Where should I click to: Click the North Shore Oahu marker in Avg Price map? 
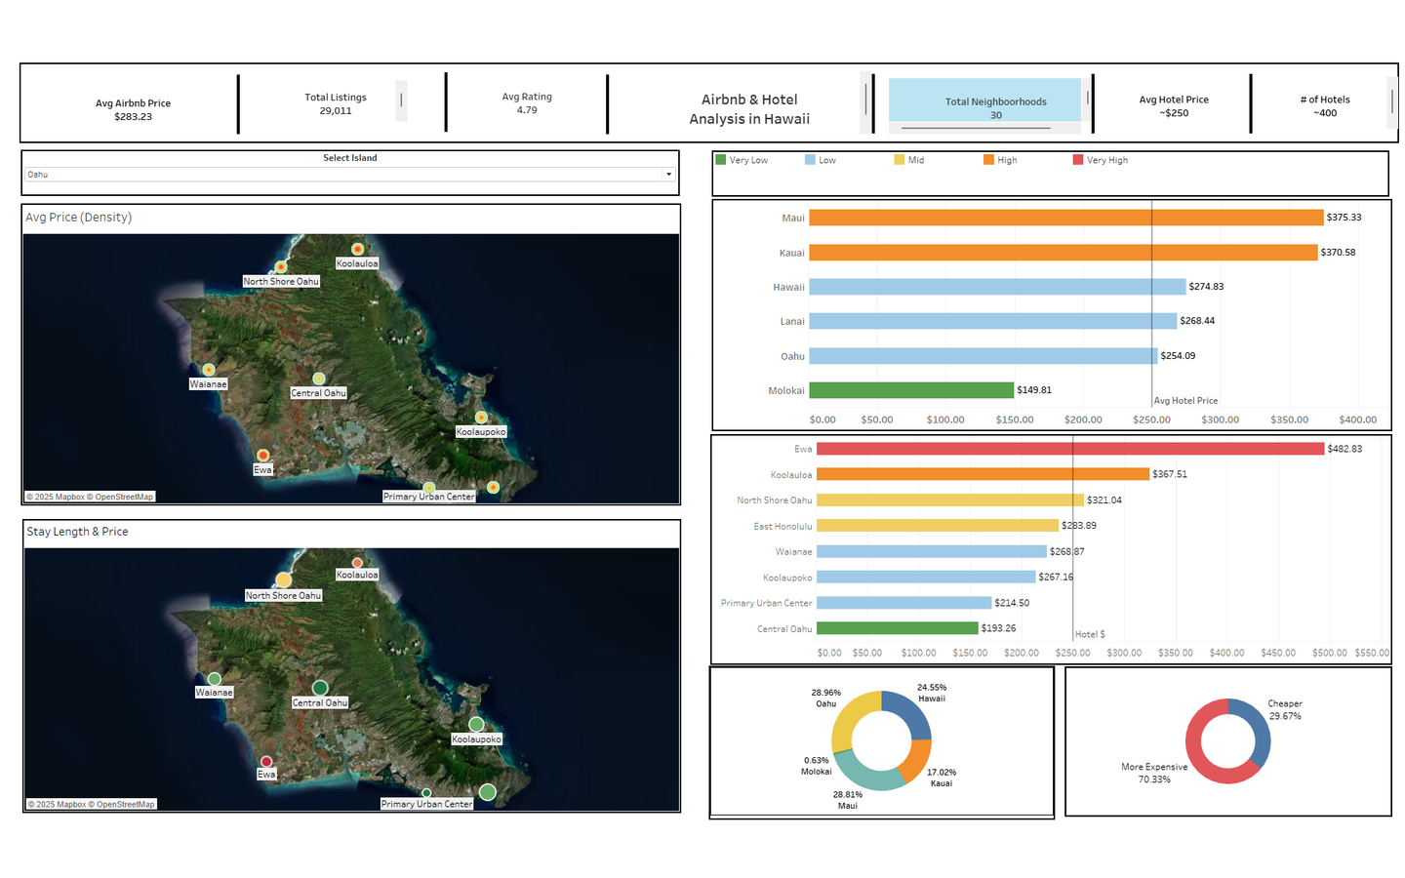tap(281, 266)
